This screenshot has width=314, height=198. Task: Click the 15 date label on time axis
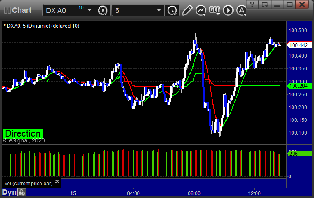[73, 193]
